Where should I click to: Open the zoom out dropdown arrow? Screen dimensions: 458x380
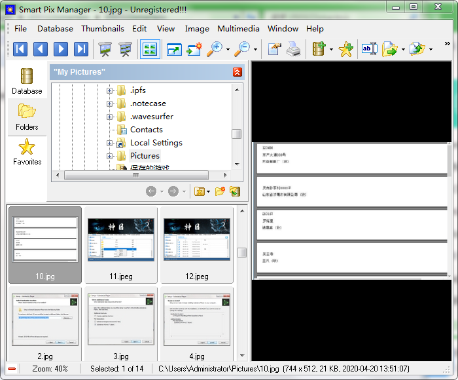[255, 49]
